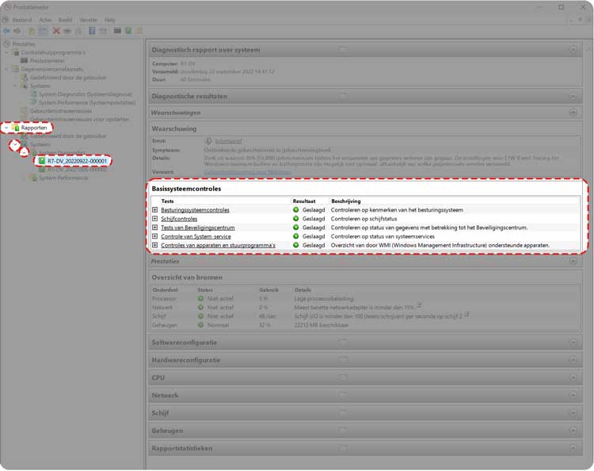Viewport: 594px width, 471px height.
Task: Click the back arrow in the toolbar
Action: (7, 30)
